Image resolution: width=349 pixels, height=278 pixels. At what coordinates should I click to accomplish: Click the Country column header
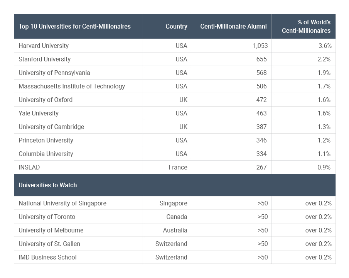click(x=176, y=26)
